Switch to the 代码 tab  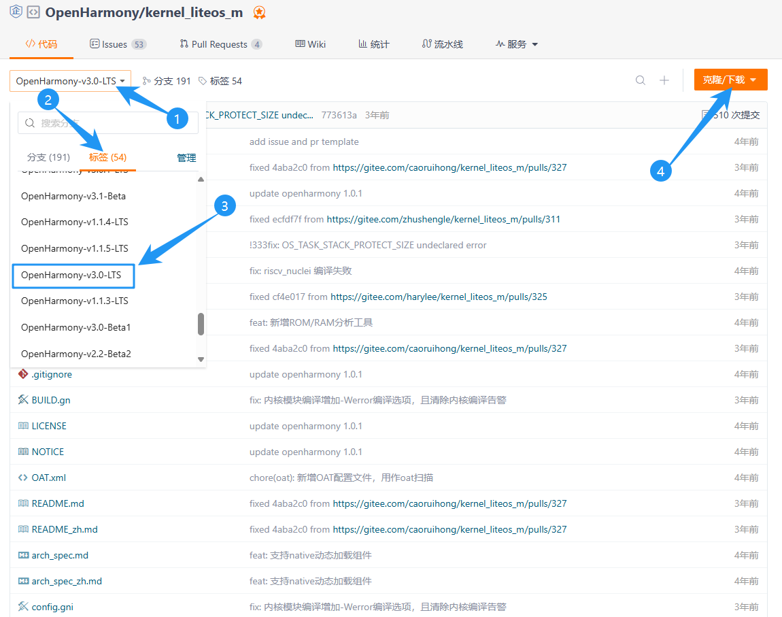(41, 44)
